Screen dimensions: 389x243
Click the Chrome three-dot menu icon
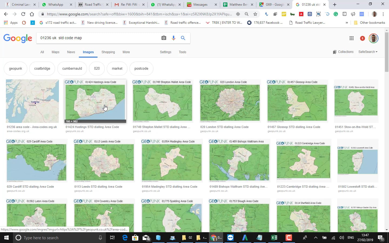coord(383,14)
